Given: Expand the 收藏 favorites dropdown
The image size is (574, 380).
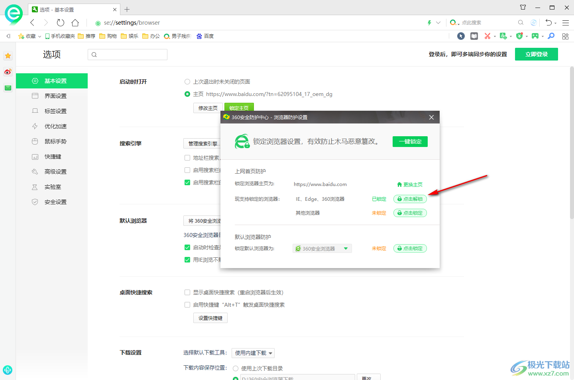Looking at the screenshot, I should [x=40, y=36].
